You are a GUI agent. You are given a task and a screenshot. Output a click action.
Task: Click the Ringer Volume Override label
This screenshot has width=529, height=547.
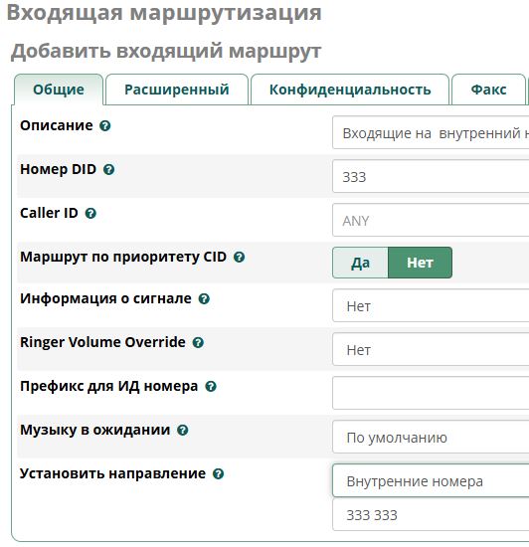(x=102, y=342)
